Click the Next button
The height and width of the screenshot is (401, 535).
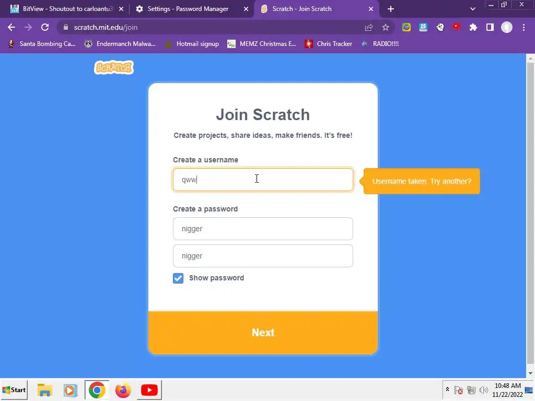263,333
